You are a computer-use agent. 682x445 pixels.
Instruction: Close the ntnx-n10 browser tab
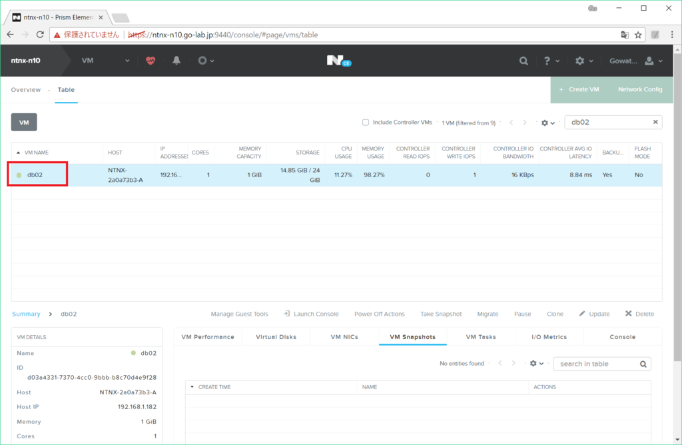101,17
